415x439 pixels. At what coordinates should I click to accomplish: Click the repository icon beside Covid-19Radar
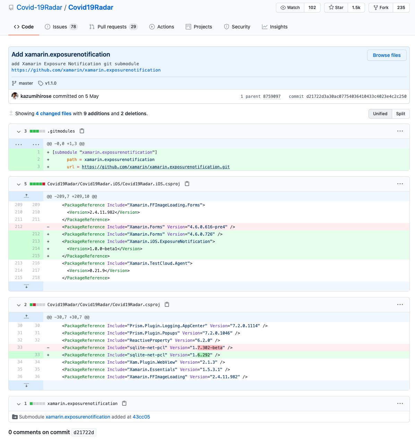coord(11,8)
